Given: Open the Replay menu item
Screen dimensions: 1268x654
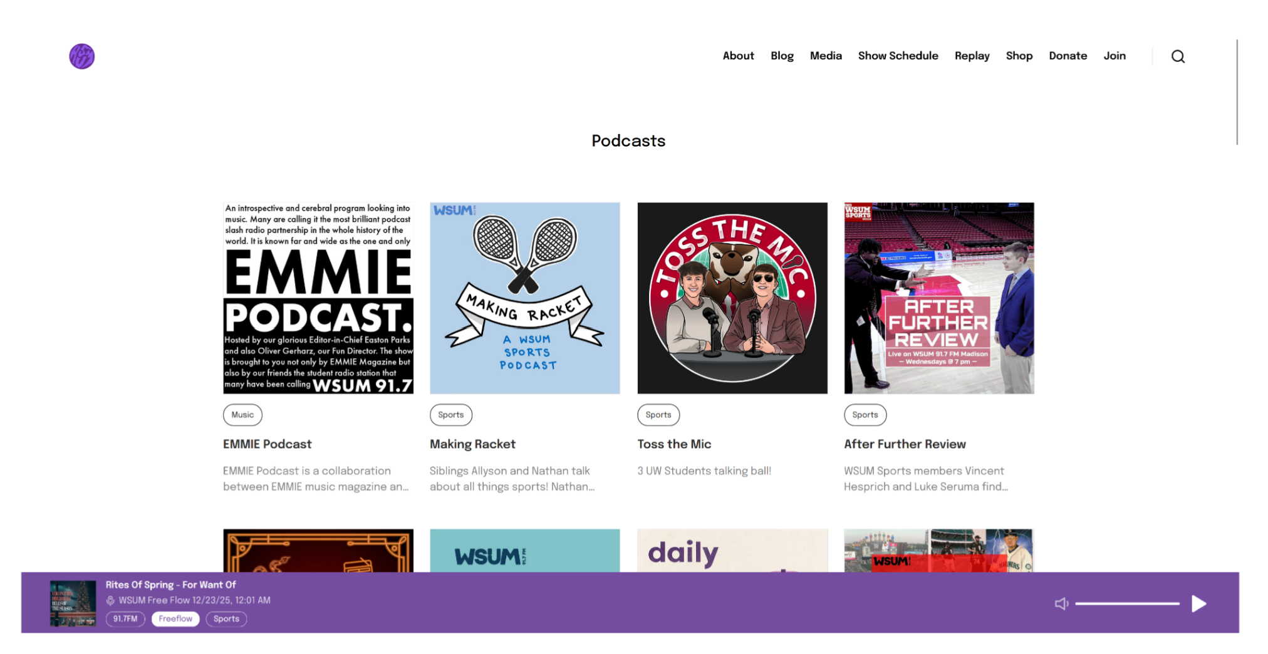Looking at the screenshot, I should (x=972, y=56).
